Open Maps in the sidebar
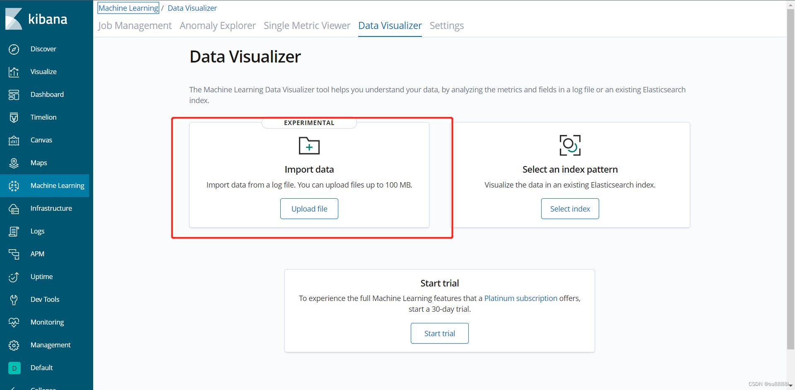 [x=39, y=163]
